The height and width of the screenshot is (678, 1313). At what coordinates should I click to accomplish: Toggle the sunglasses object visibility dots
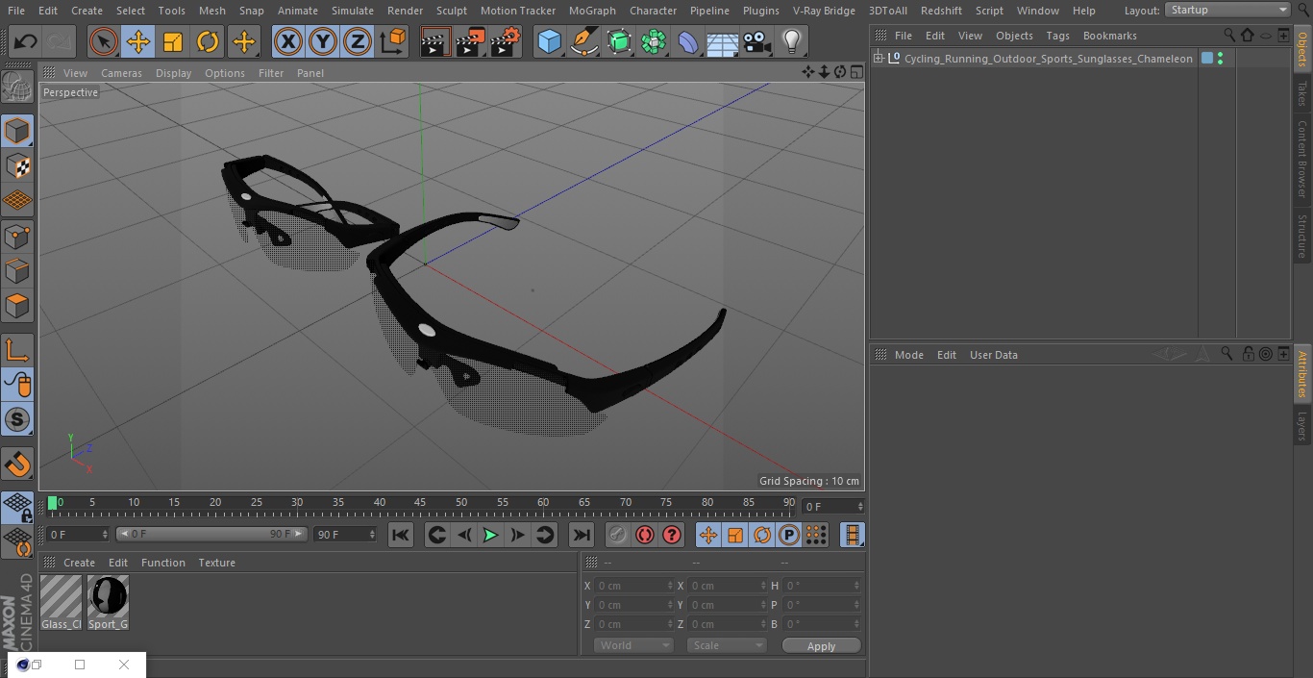point(1220,59)
